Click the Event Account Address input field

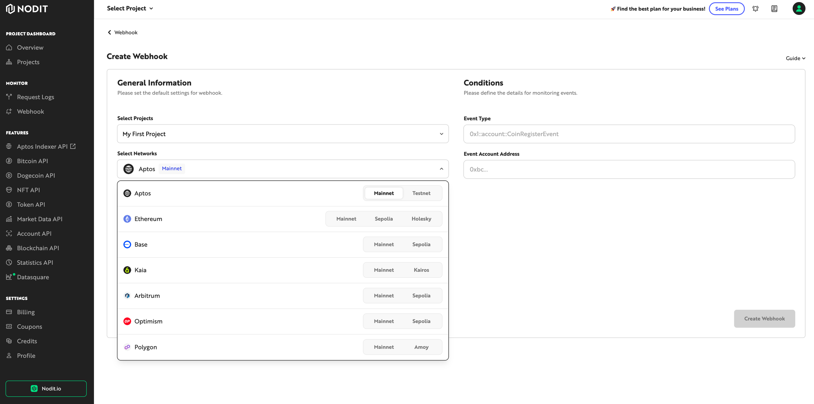[629, 169]
